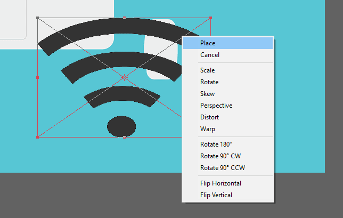Choose Place from the context menu

coord(228,43)
